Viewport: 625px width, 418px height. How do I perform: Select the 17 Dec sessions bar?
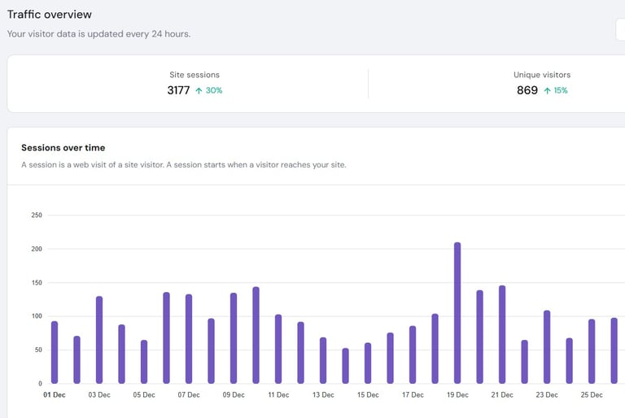tap(413, 355)
